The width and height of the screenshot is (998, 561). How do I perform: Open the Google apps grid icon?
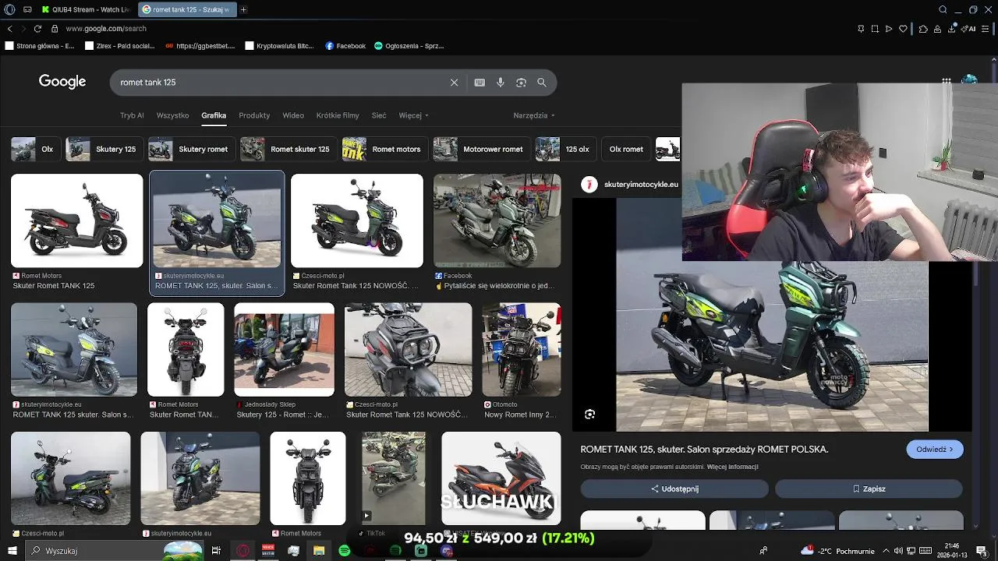946,81
